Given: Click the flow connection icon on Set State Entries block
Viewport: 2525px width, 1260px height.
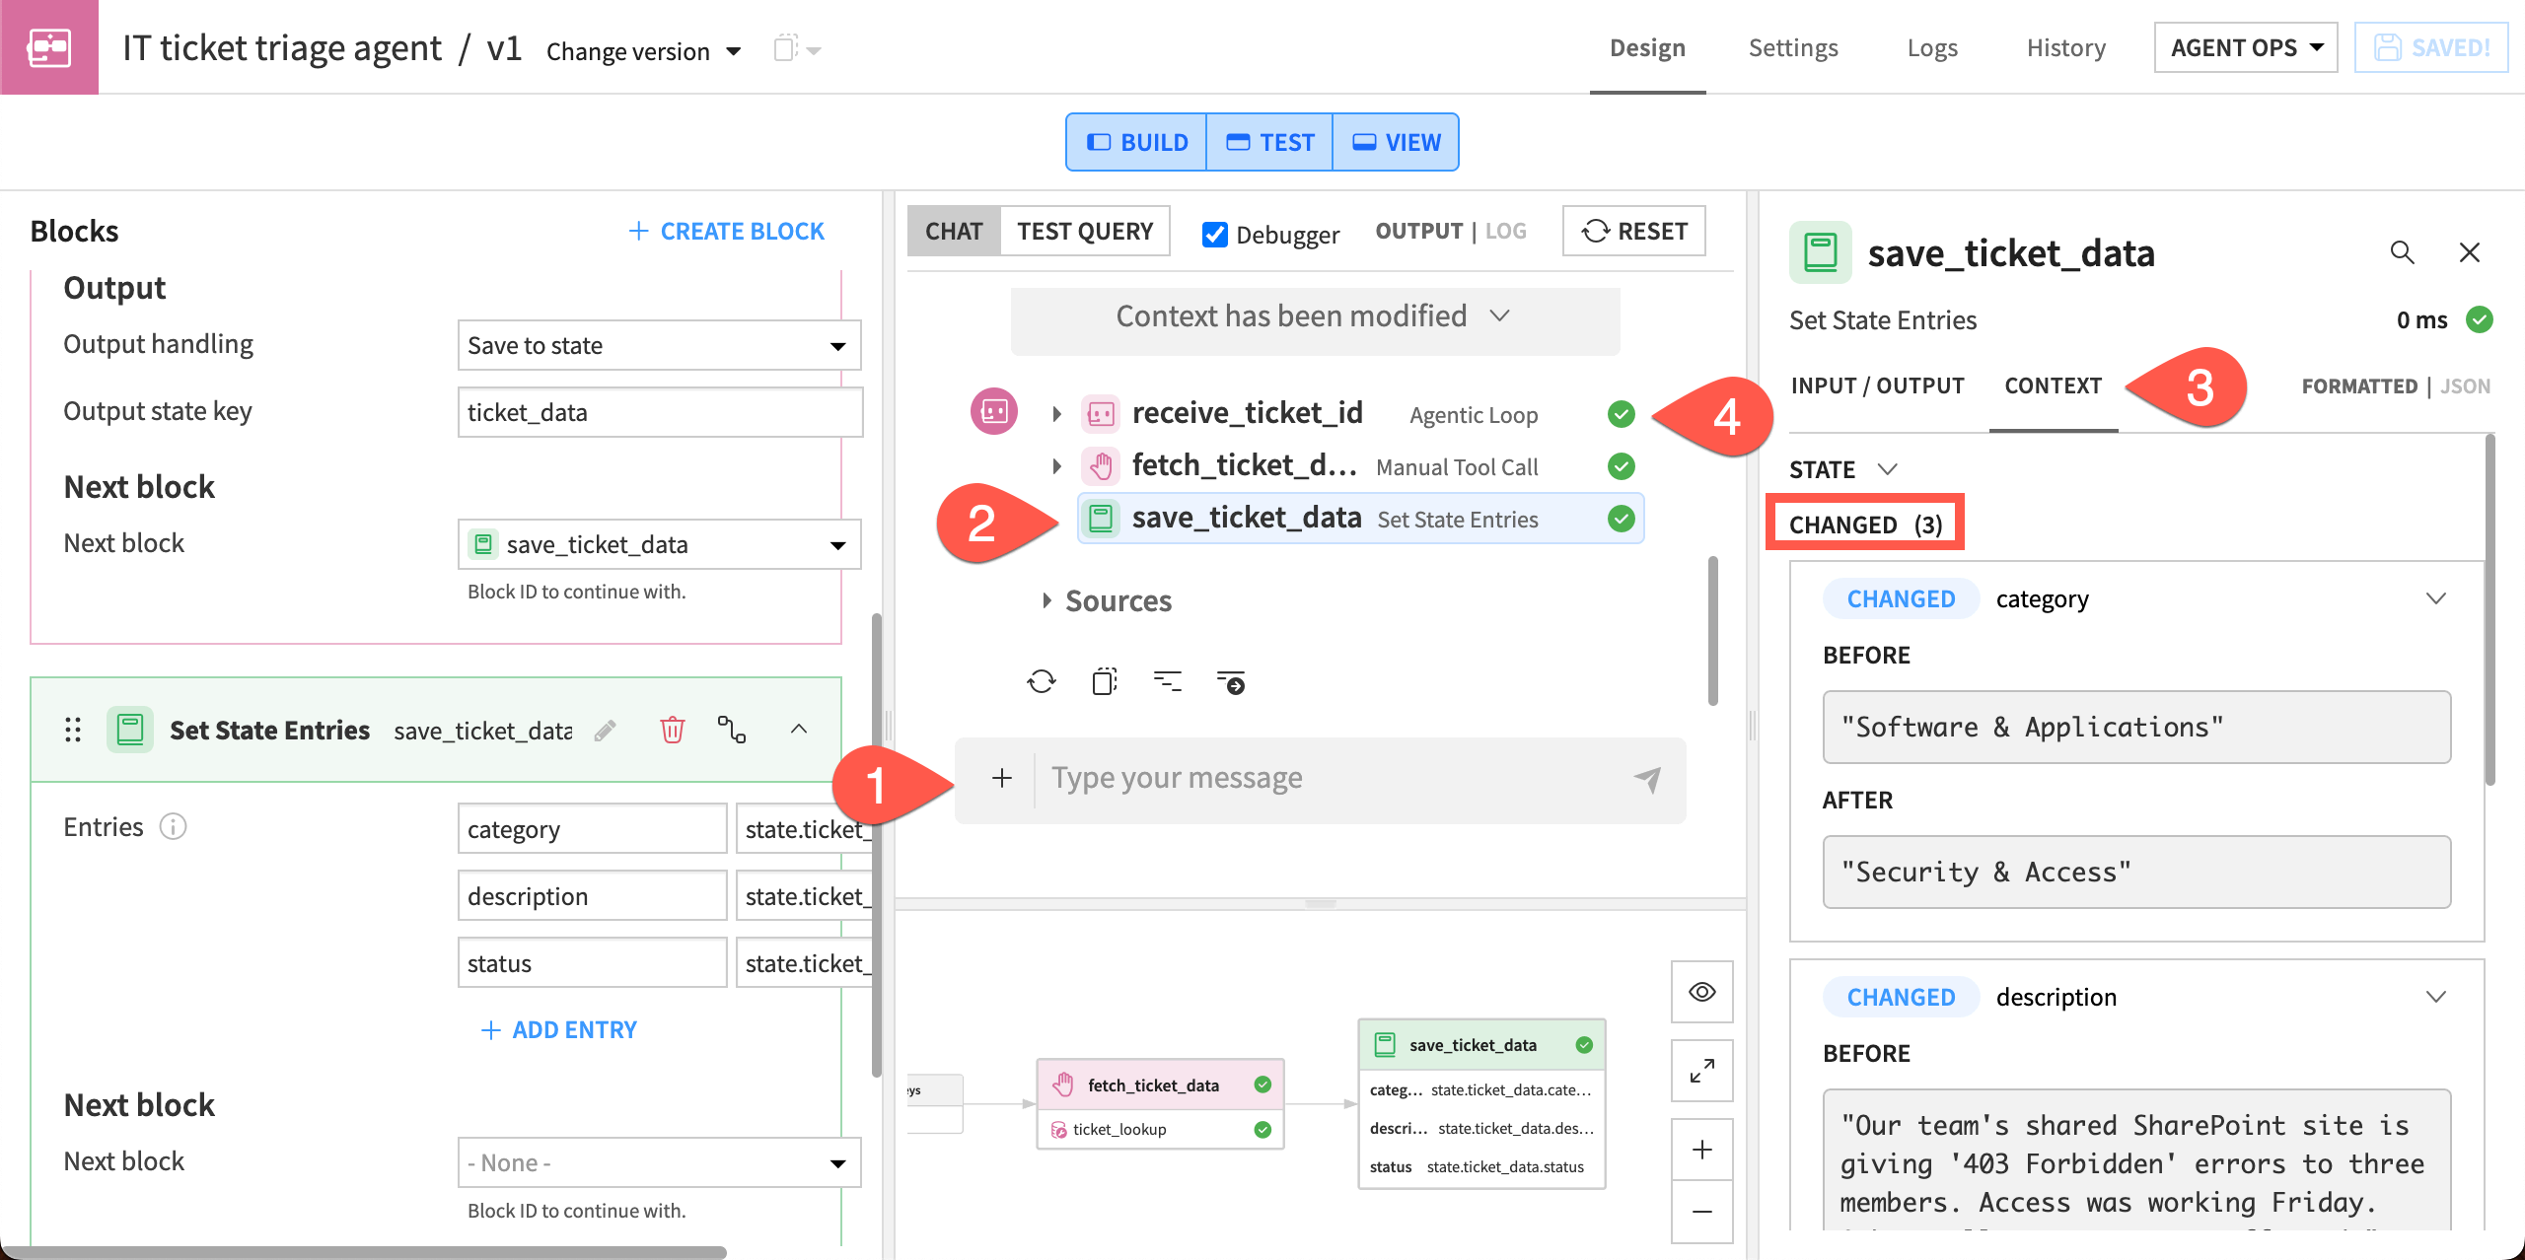Looking at the screenshot, I should [x=732, y=730].
